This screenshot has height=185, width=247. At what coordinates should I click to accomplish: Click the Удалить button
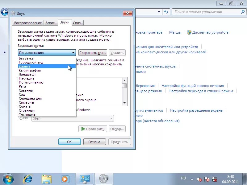pyautogui.click(x=117, y=53)
